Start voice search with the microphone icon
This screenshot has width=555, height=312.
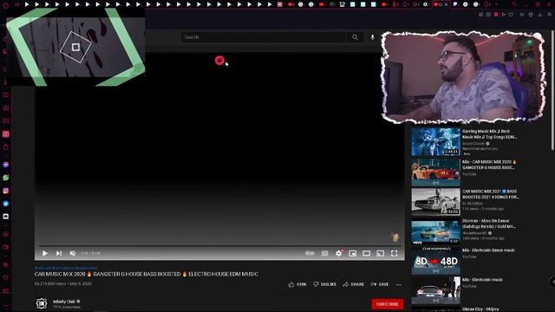372,37
